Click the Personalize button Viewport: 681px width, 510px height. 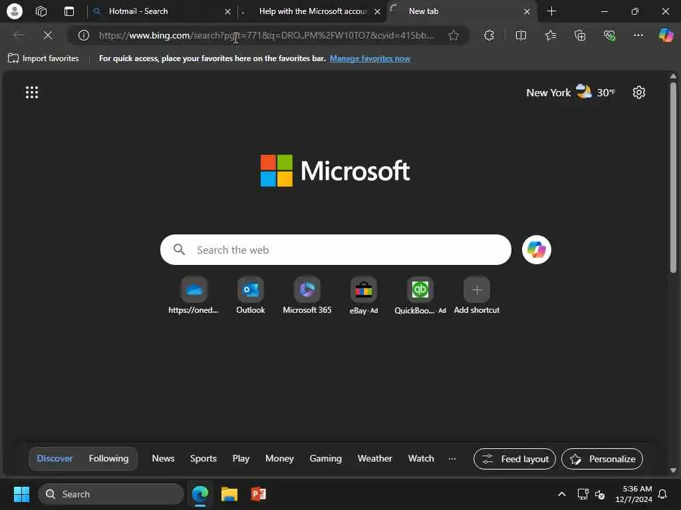tap(602, 459)
